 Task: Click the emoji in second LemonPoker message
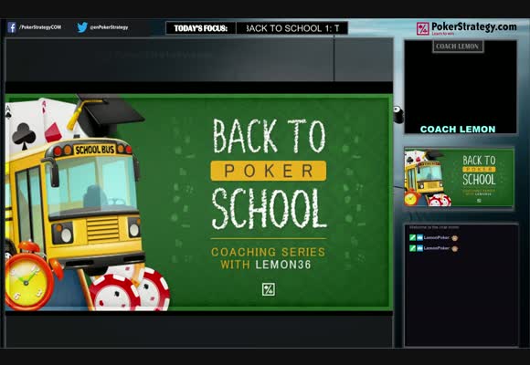pyautogui.click(x=455, y=248)
